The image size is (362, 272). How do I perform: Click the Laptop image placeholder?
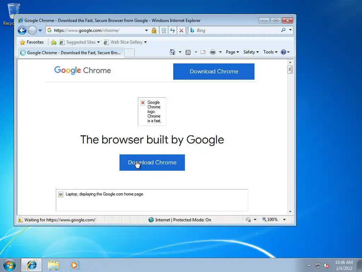[152, 200]
